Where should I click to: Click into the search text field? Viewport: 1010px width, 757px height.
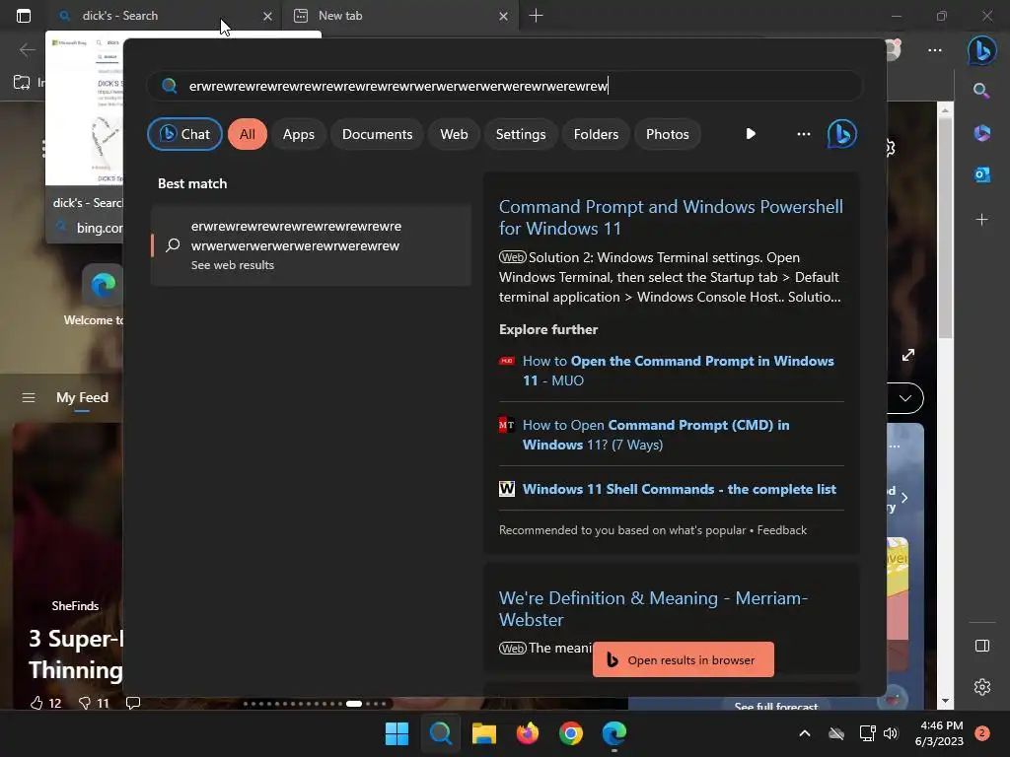tap(504, 86)
